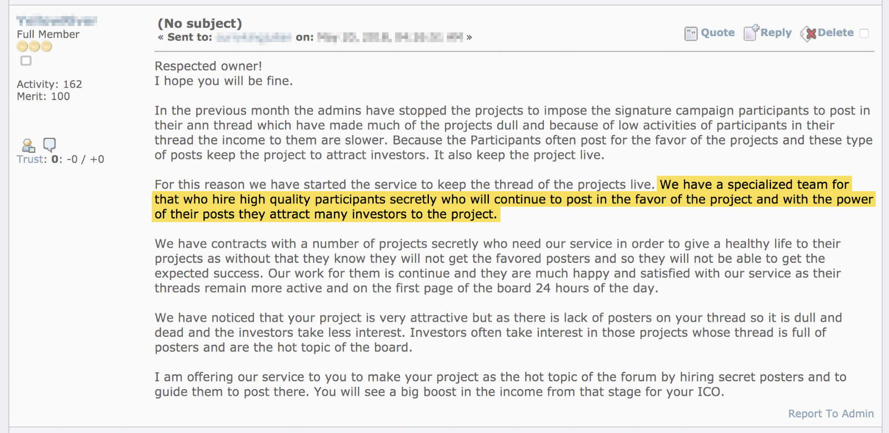Screen dimensions: 889x433
Task: Click the speech bubble message icon
Action: pos(49,145)
